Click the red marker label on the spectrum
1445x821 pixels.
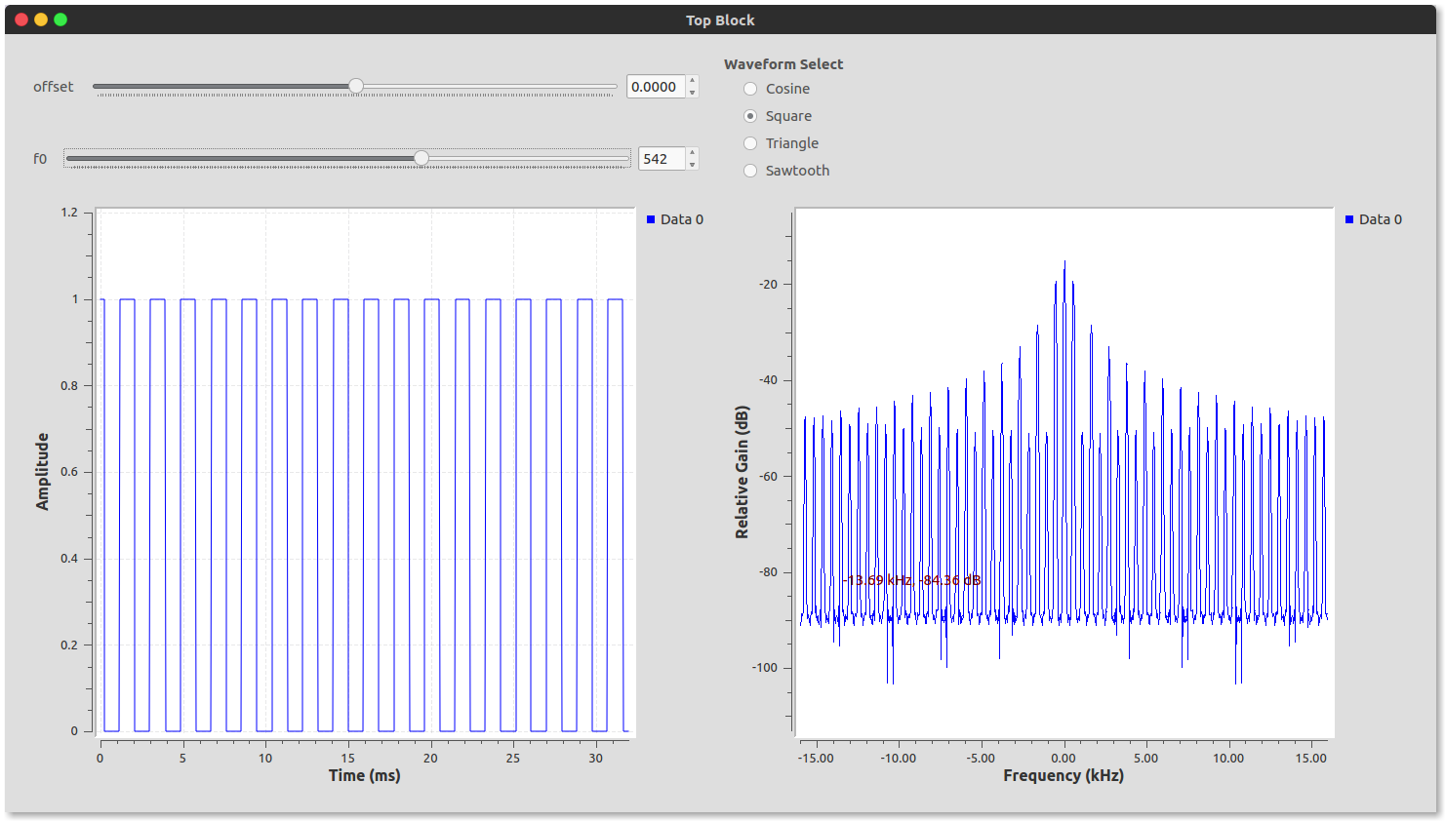(x=911, y=580)
